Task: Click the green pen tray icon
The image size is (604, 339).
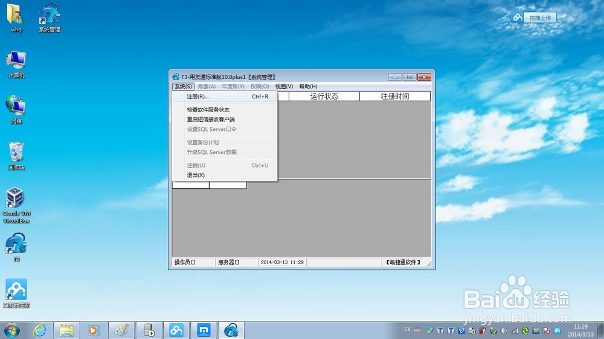Action: [430, 331]
